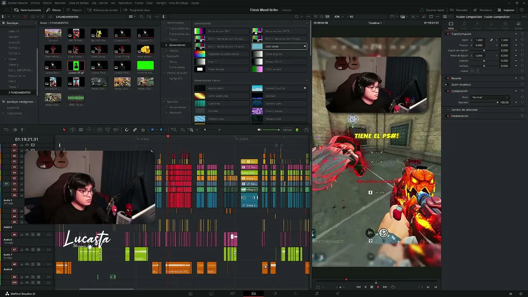Click the Exportar rápido button

[432, 10]
